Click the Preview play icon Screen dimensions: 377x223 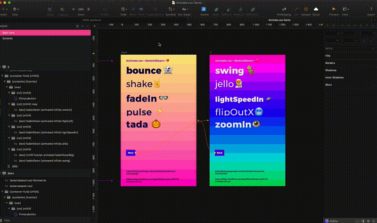[x=334, y=9]
